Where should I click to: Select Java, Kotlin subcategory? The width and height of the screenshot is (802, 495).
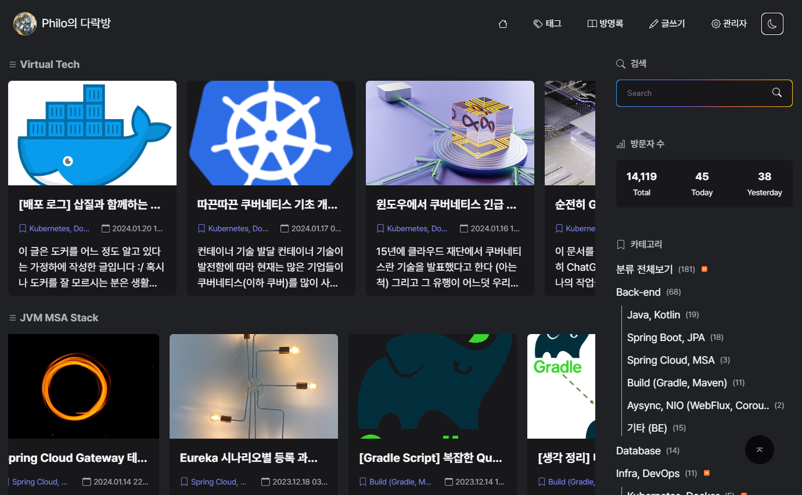(654, 315)
